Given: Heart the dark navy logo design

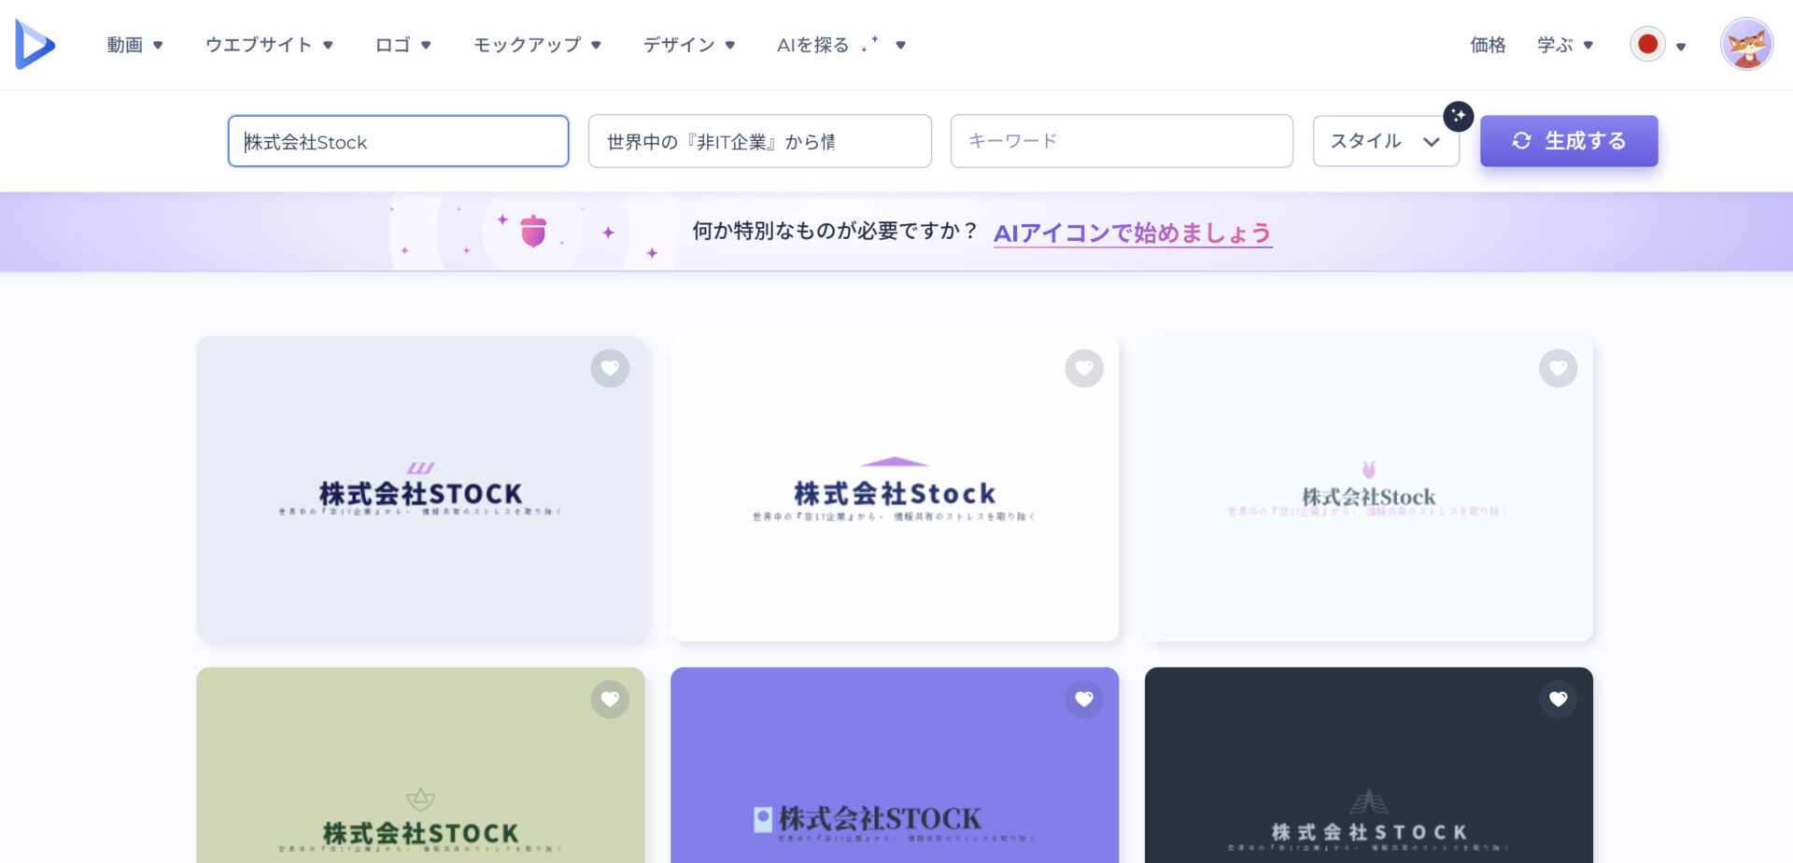Looking at the screenshot, I should click(x=1558, y=700).
